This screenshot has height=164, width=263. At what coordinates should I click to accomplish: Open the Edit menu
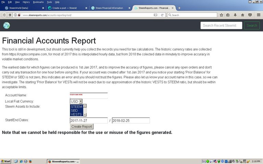(x=10, y=2)
